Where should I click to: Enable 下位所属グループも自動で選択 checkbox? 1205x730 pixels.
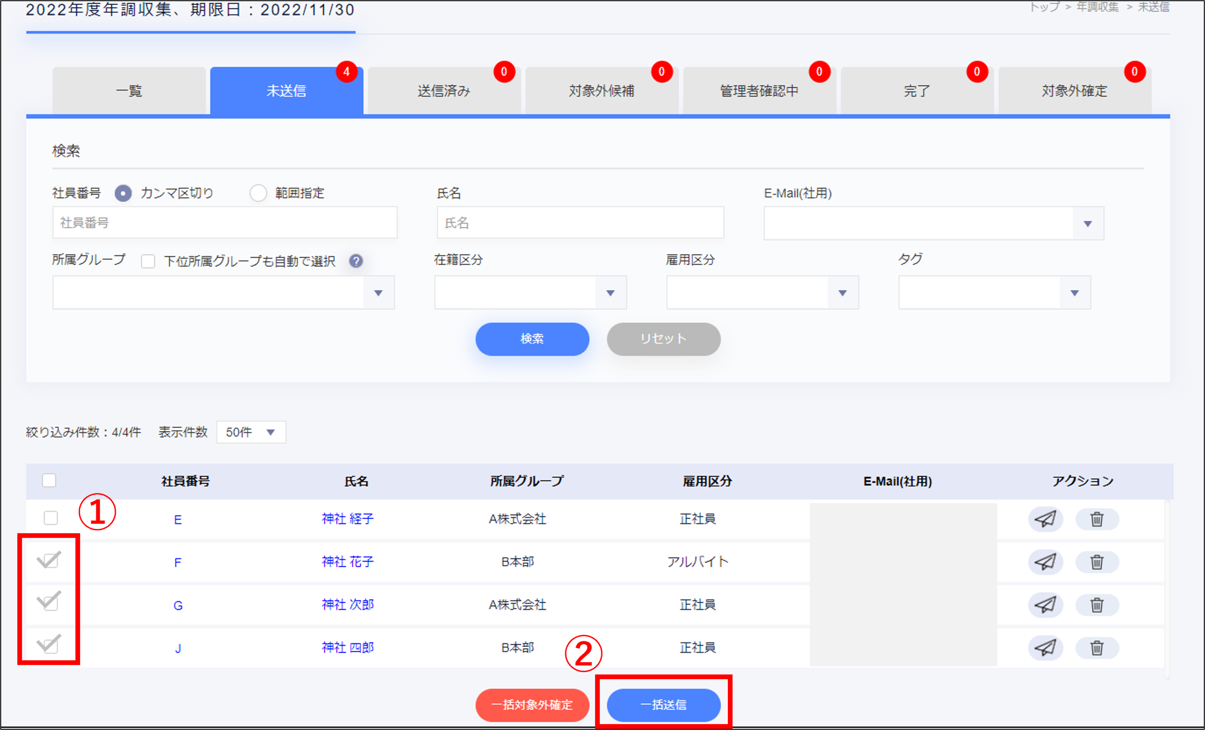(148, 261)
